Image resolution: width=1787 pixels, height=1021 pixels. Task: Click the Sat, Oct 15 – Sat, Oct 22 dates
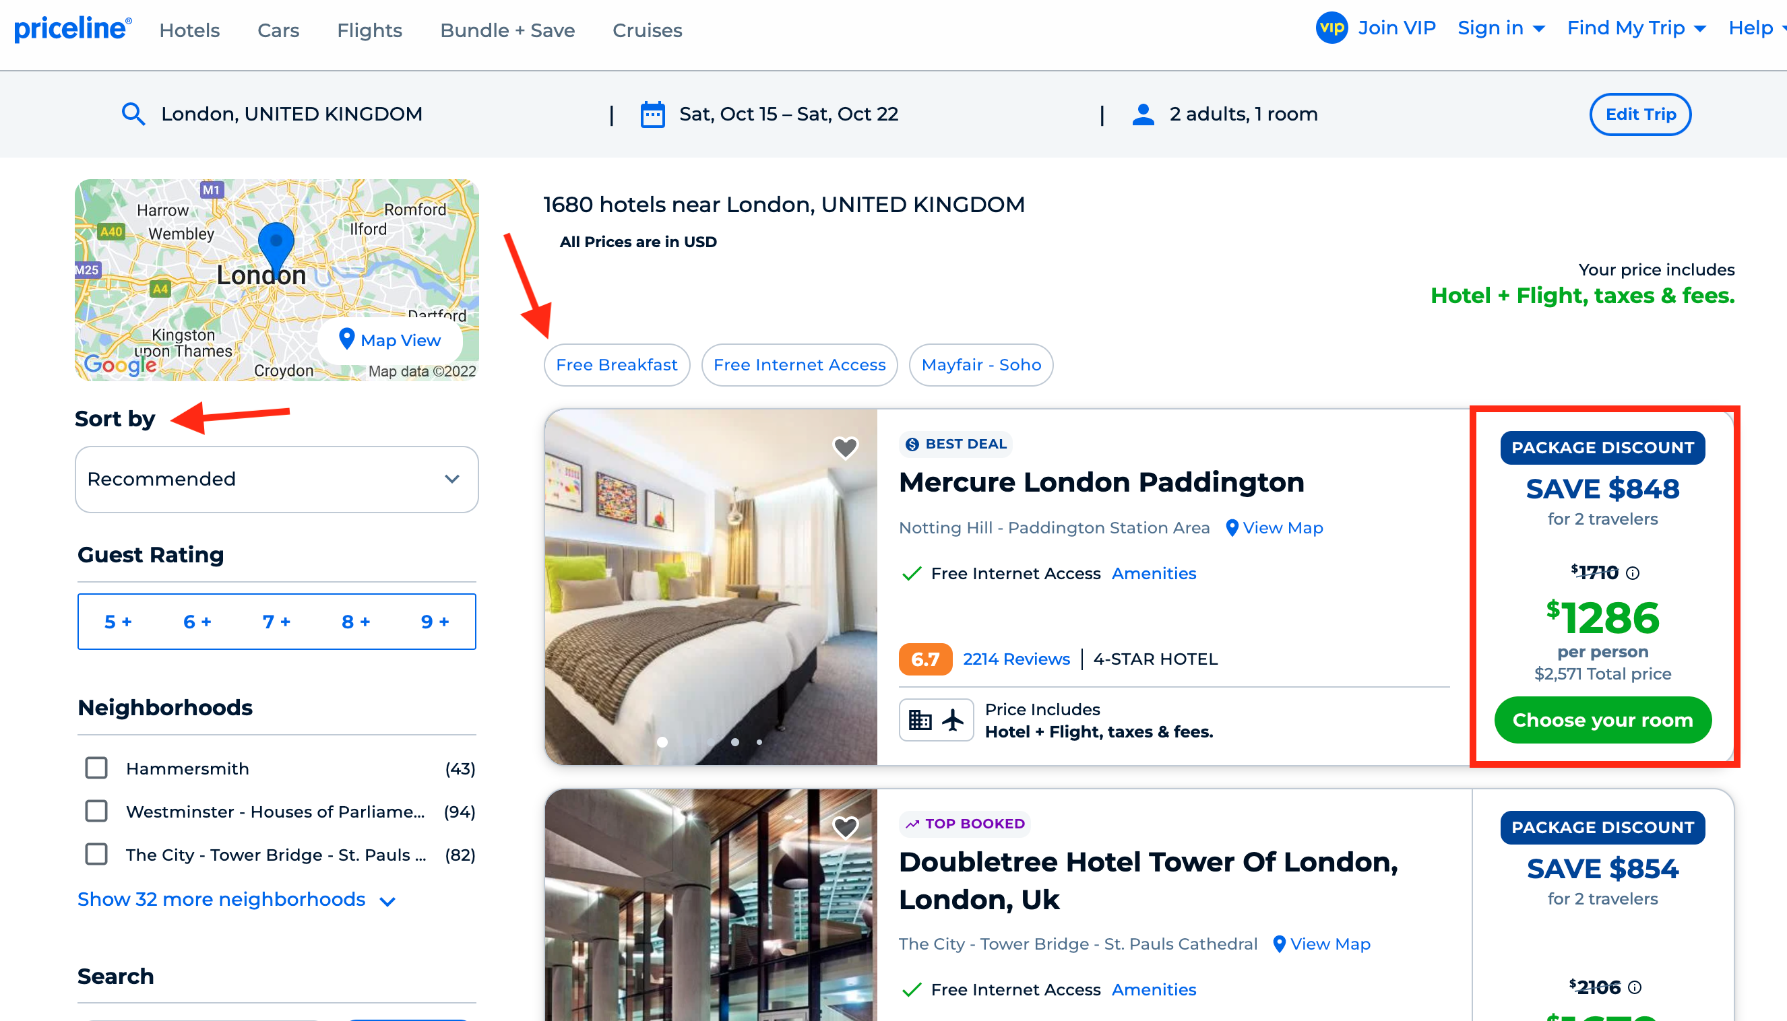tap(788, 114)
